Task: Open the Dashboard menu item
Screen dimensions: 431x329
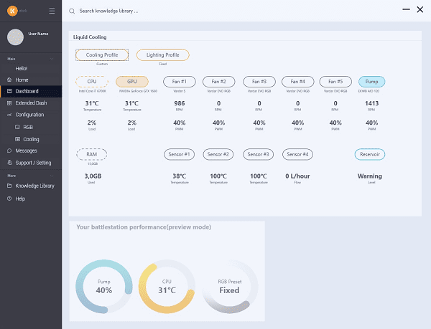Action: (27, 91)
